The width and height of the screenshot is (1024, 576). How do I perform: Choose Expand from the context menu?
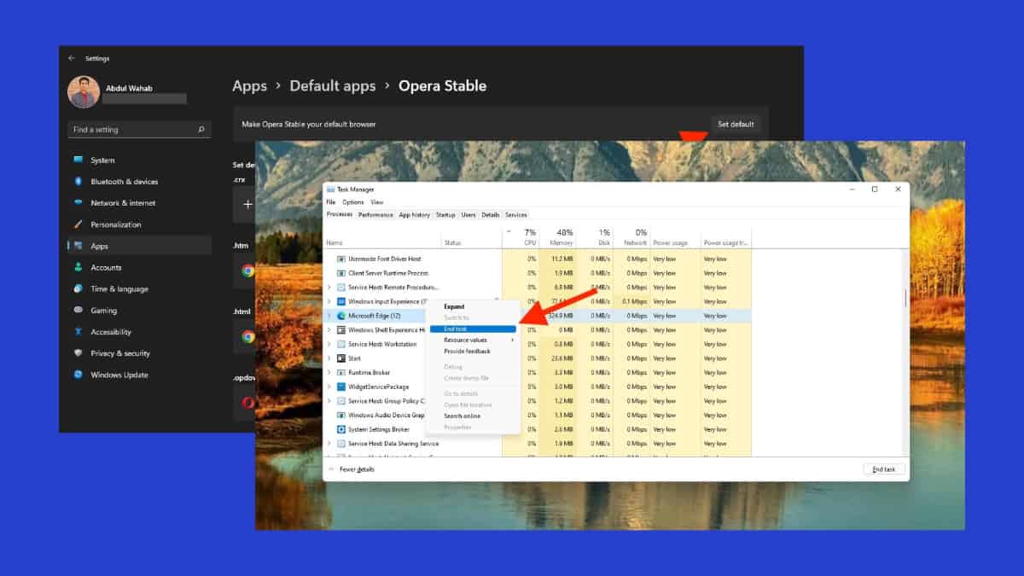(473, 306)
